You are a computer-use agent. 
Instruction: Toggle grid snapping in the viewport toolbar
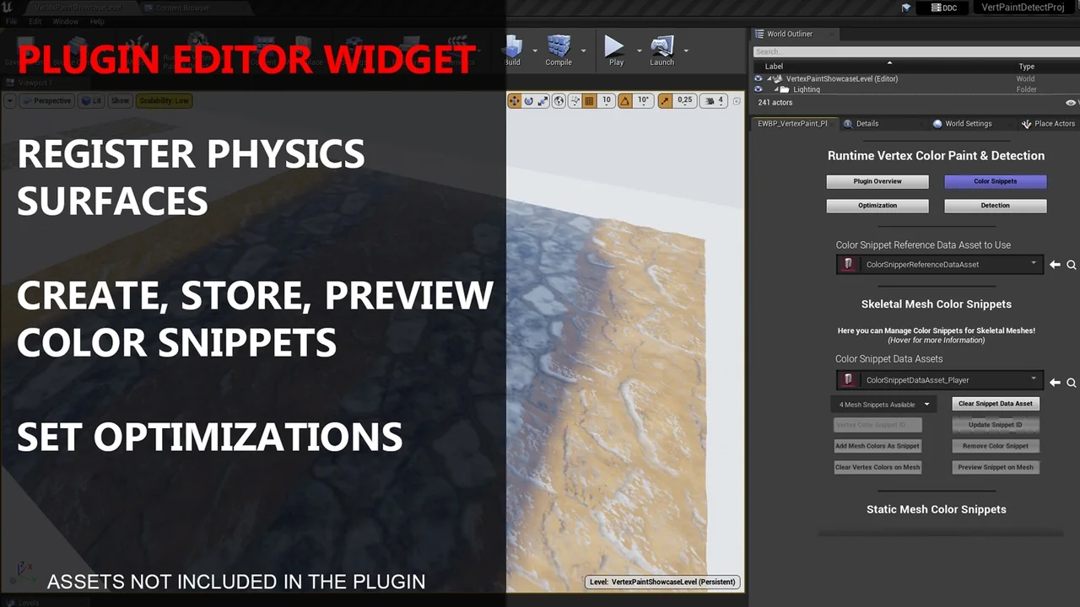(x=590, y=100)
